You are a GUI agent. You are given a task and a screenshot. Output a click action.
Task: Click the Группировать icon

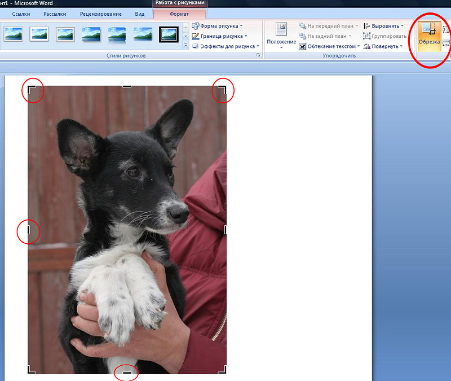click(x=367, y=36)
